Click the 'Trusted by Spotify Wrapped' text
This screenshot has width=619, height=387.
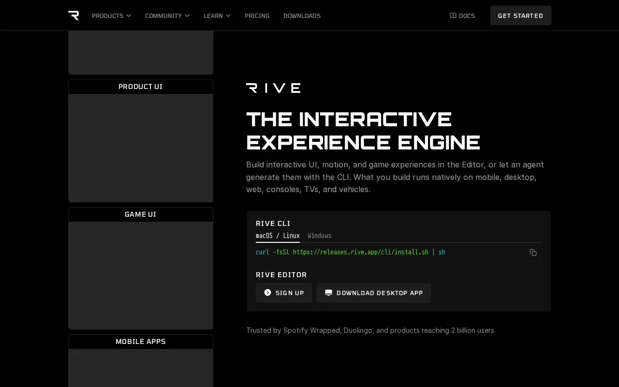(371, 330)
